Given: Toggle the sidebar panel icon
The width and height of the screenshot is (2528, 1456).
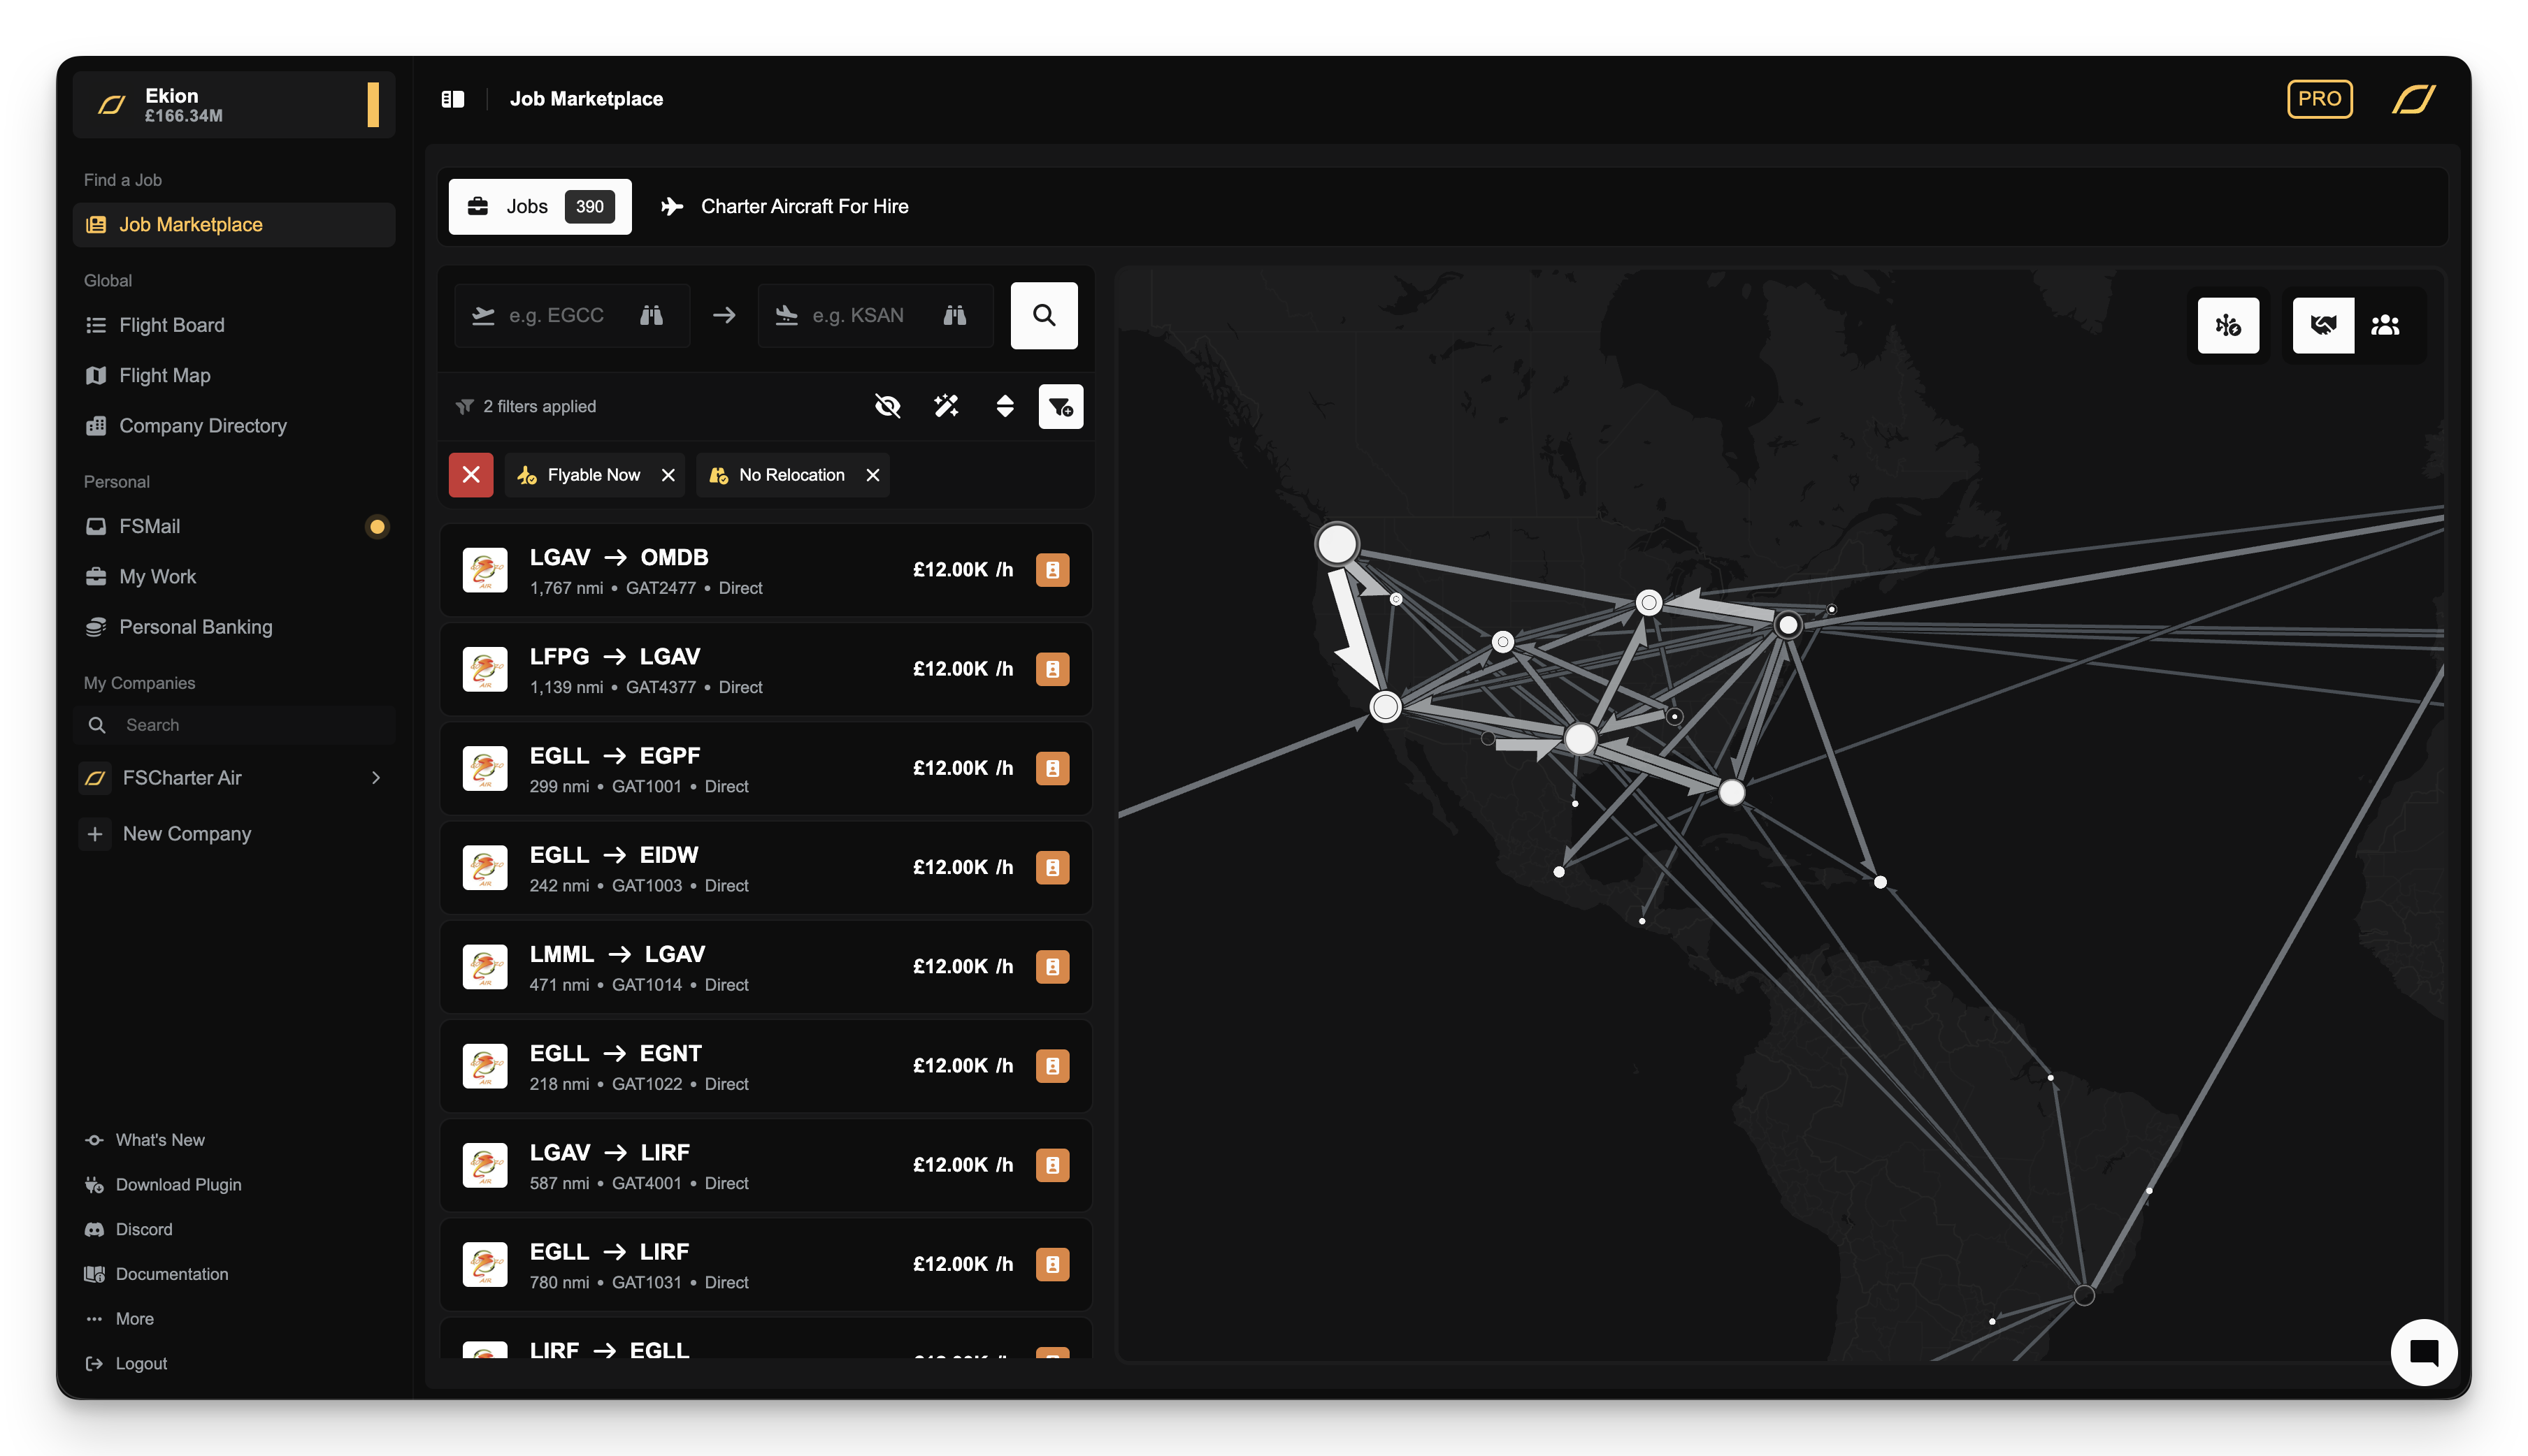Looking at the screenshot, I should (x=453, y=99).
